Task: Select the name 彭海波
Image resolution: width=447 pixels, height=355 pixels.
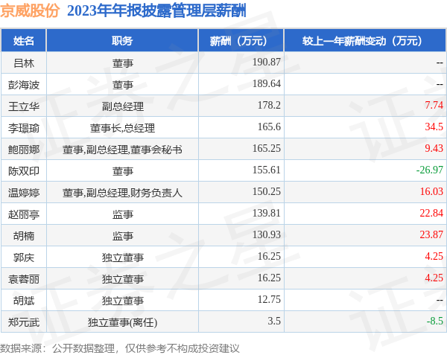Action: pyautogui.click(x=24, y=85)
